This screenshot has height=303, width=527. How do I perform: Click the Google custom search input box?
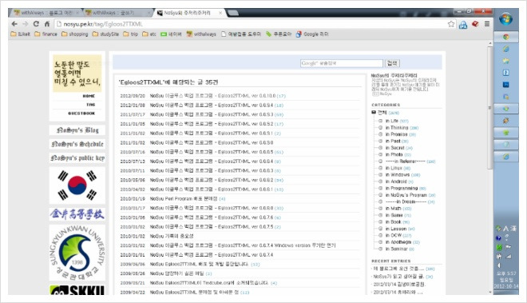[342, 63]
